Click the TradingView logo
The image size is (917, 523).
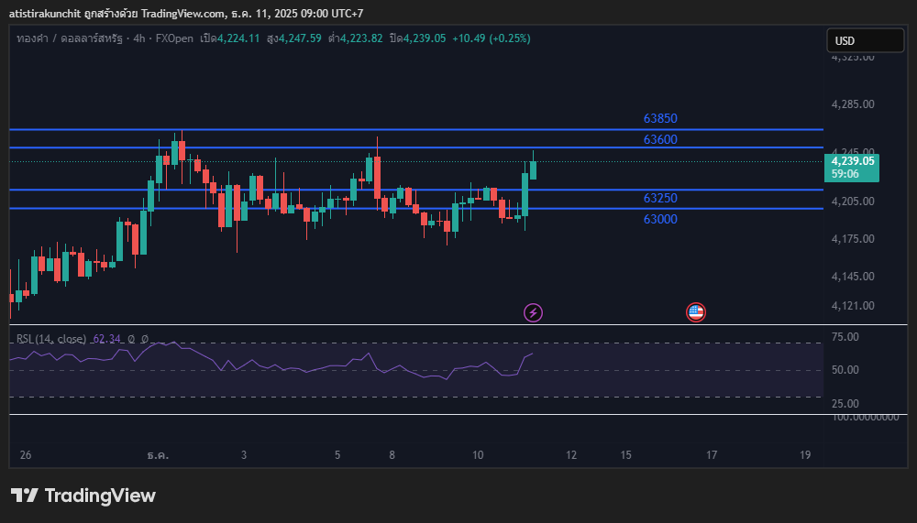click(x=83, y=496)
